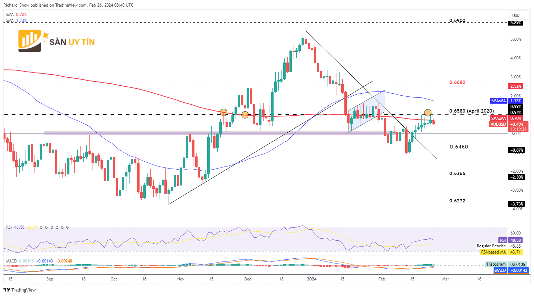The image size is (534, 296).
Task: Click the 60.00 RSI scale value
Action: coord(516,233)
